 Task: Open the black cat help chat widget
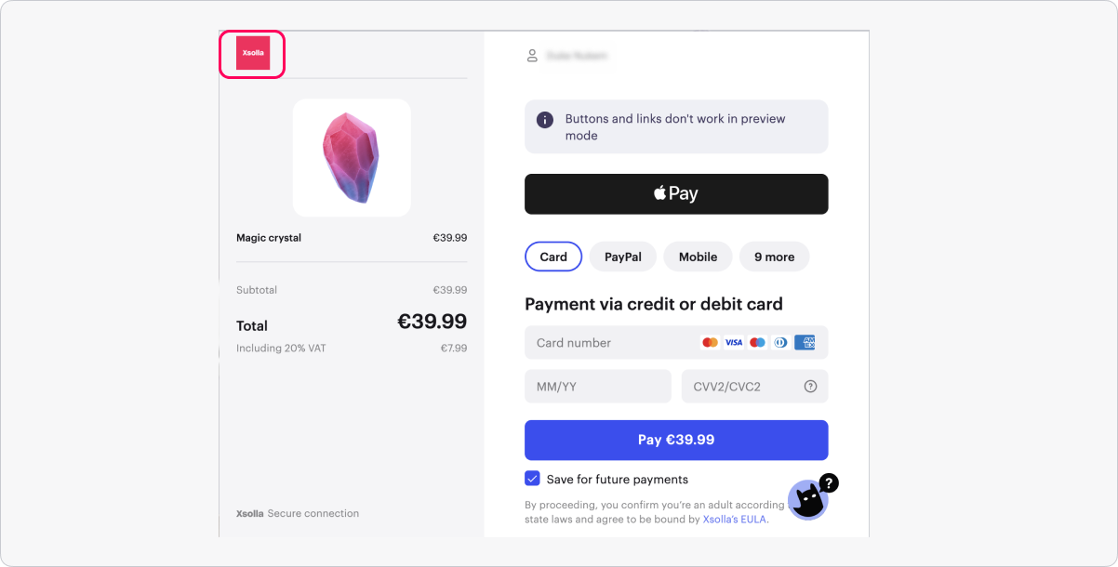(x=809, y=500)
